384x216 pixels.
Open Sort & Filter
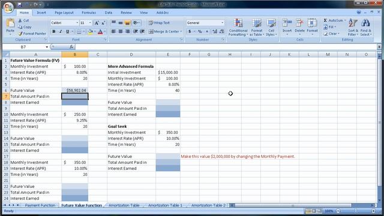point(353,28)
